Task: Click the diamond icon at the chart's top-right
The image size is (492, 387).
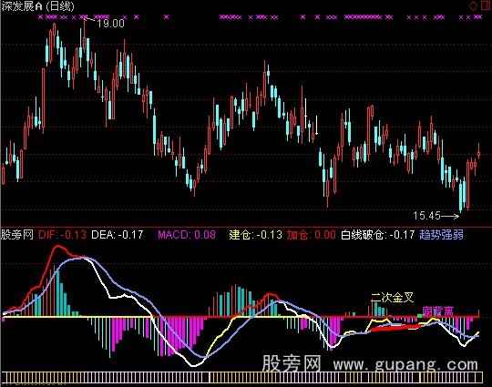Action: point(473,5)
